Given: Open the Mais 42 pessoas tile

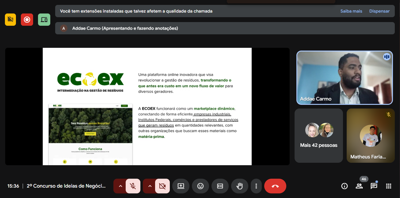Looking at the screenshot, I should (319, 135).
